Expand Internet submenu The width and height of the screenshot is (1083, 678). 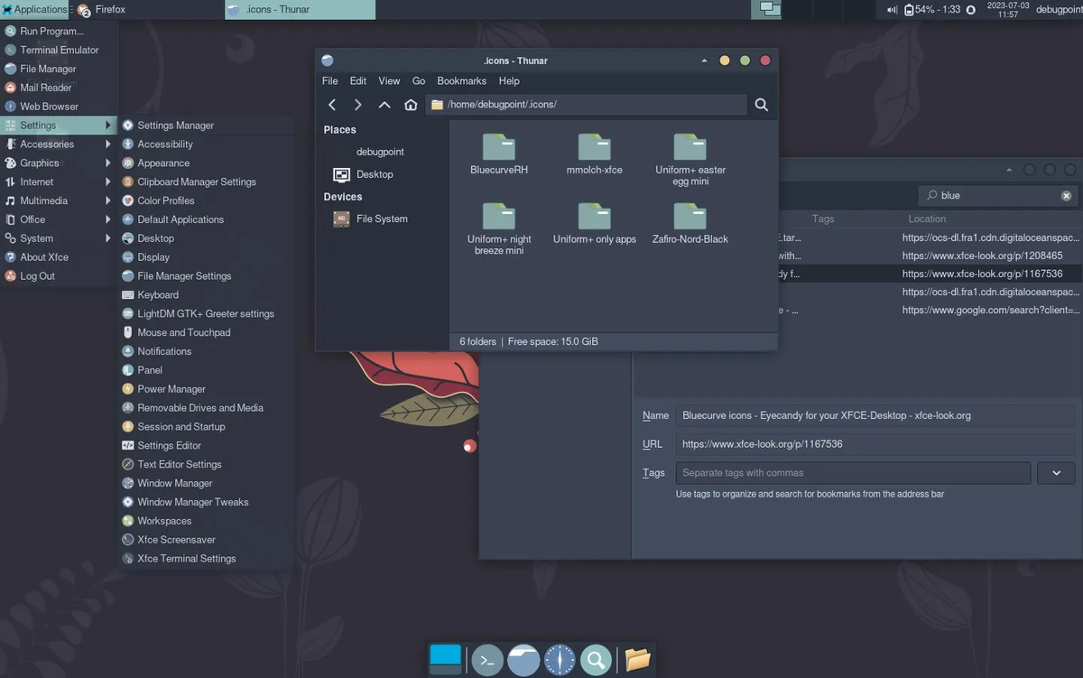click(60, 182)
